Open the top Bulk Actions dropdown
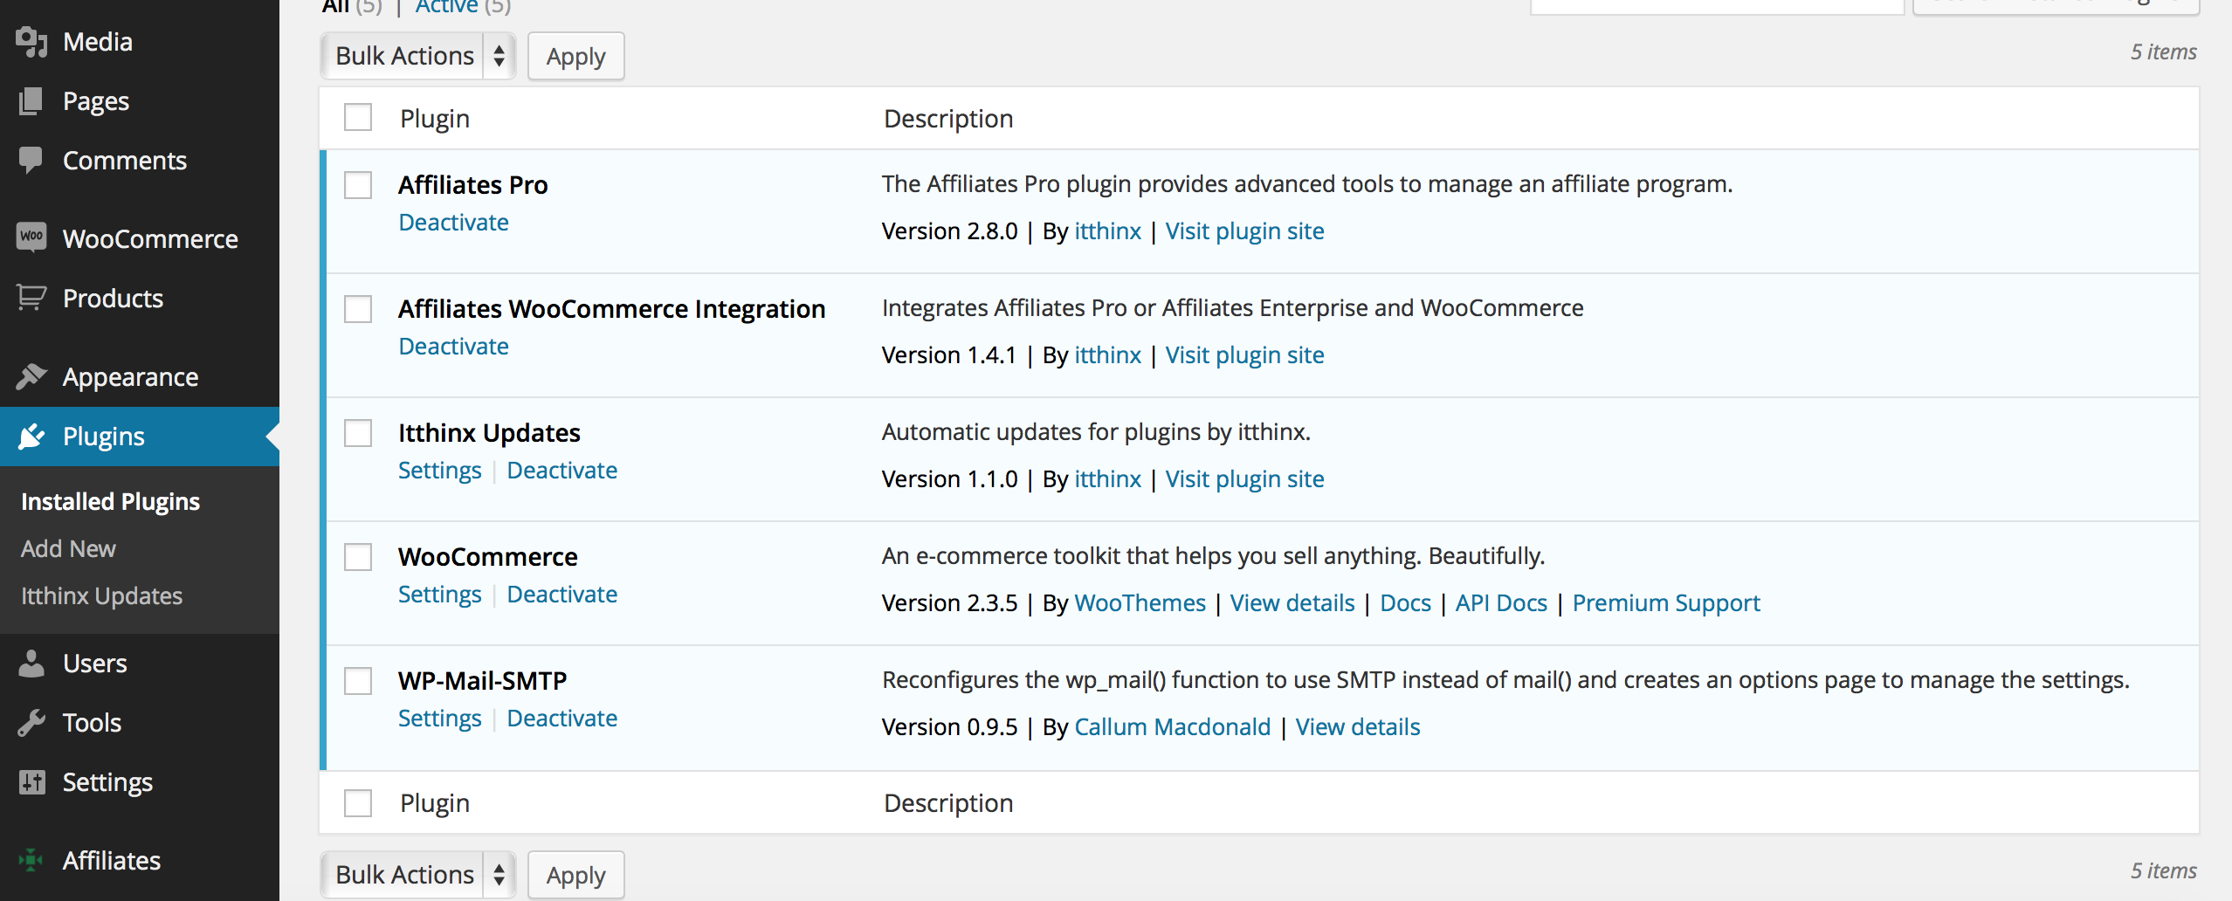 coord(418,56)
